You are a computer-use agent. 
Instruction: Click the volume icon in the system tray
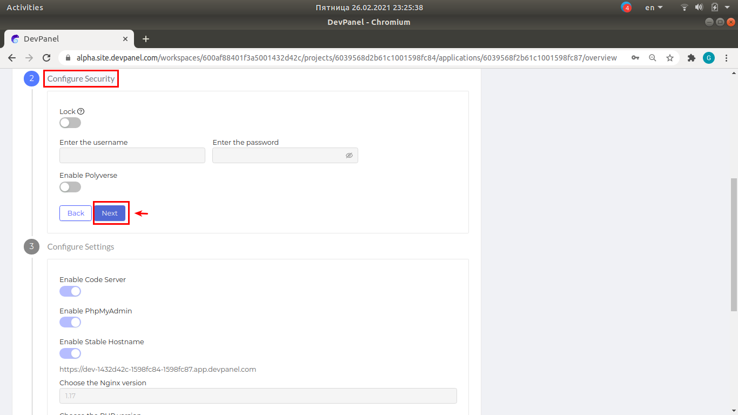pos(699,7)
